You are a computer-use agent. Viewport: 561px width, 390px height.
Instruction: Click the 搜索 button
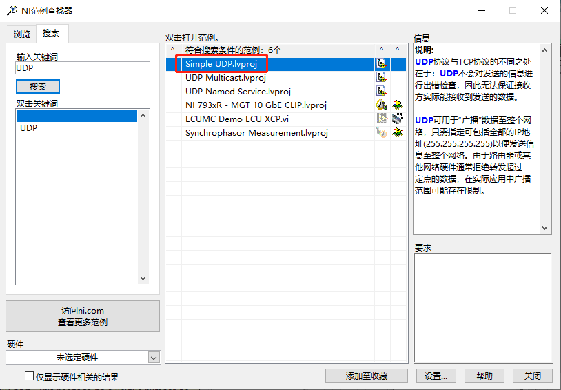38,87
